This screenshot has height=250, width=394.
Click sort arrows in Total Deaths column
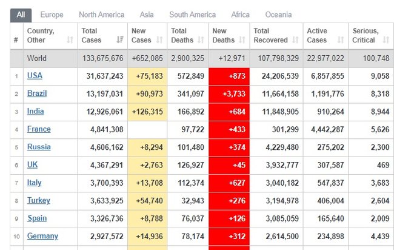(201, 40)
